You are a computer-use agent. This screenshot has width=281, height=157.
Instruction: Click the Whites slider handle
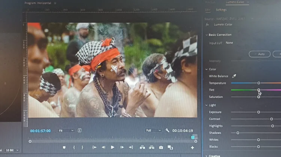point(259,140)
